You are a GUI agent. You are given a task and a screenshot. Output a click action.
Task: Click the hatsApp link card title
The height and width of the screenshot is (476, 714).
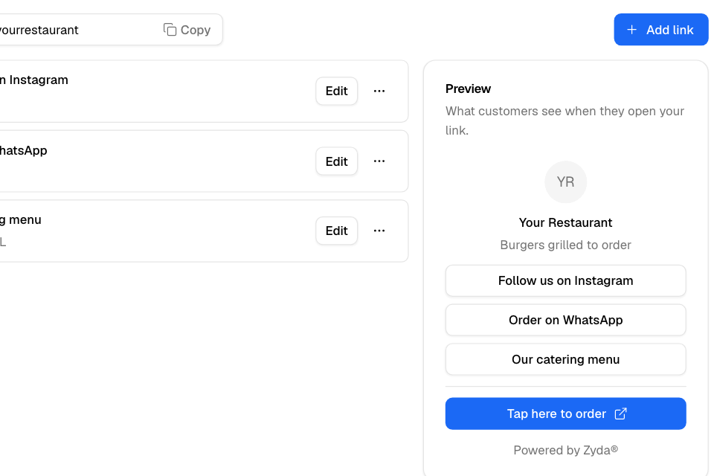(x=23, y=150)
